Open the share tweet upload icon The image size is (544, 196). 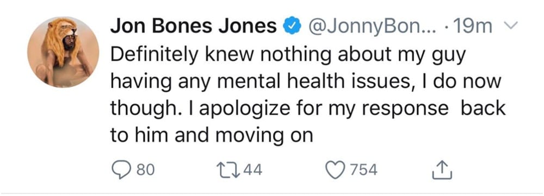pos(442,170)
